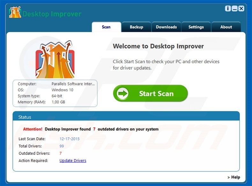Click the 64-bit system type value

click(x=57, y=96)
